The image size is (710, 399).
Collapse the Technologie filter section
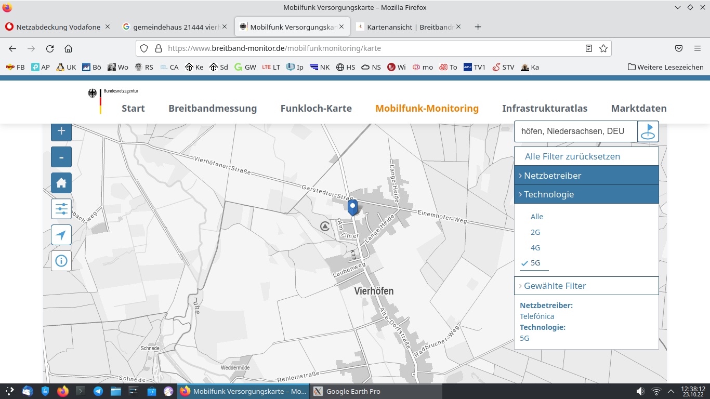click(586, 194)
